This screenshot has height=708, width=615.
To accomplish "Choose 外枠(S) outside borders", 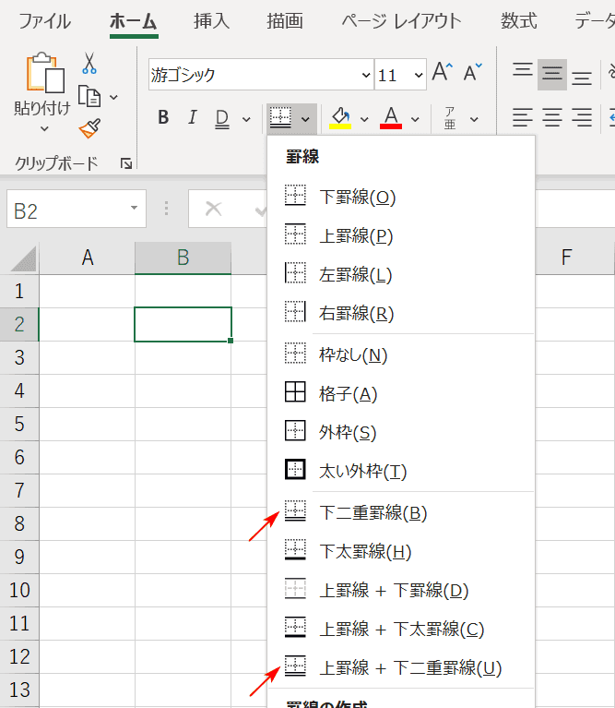I will click(x=401, y=432).
